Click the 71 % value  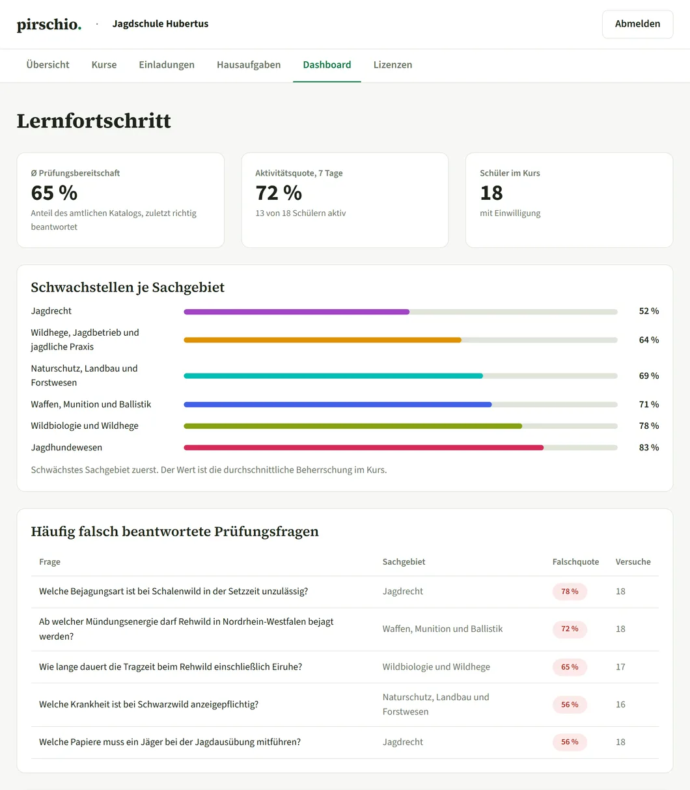(x=648, y=404)
